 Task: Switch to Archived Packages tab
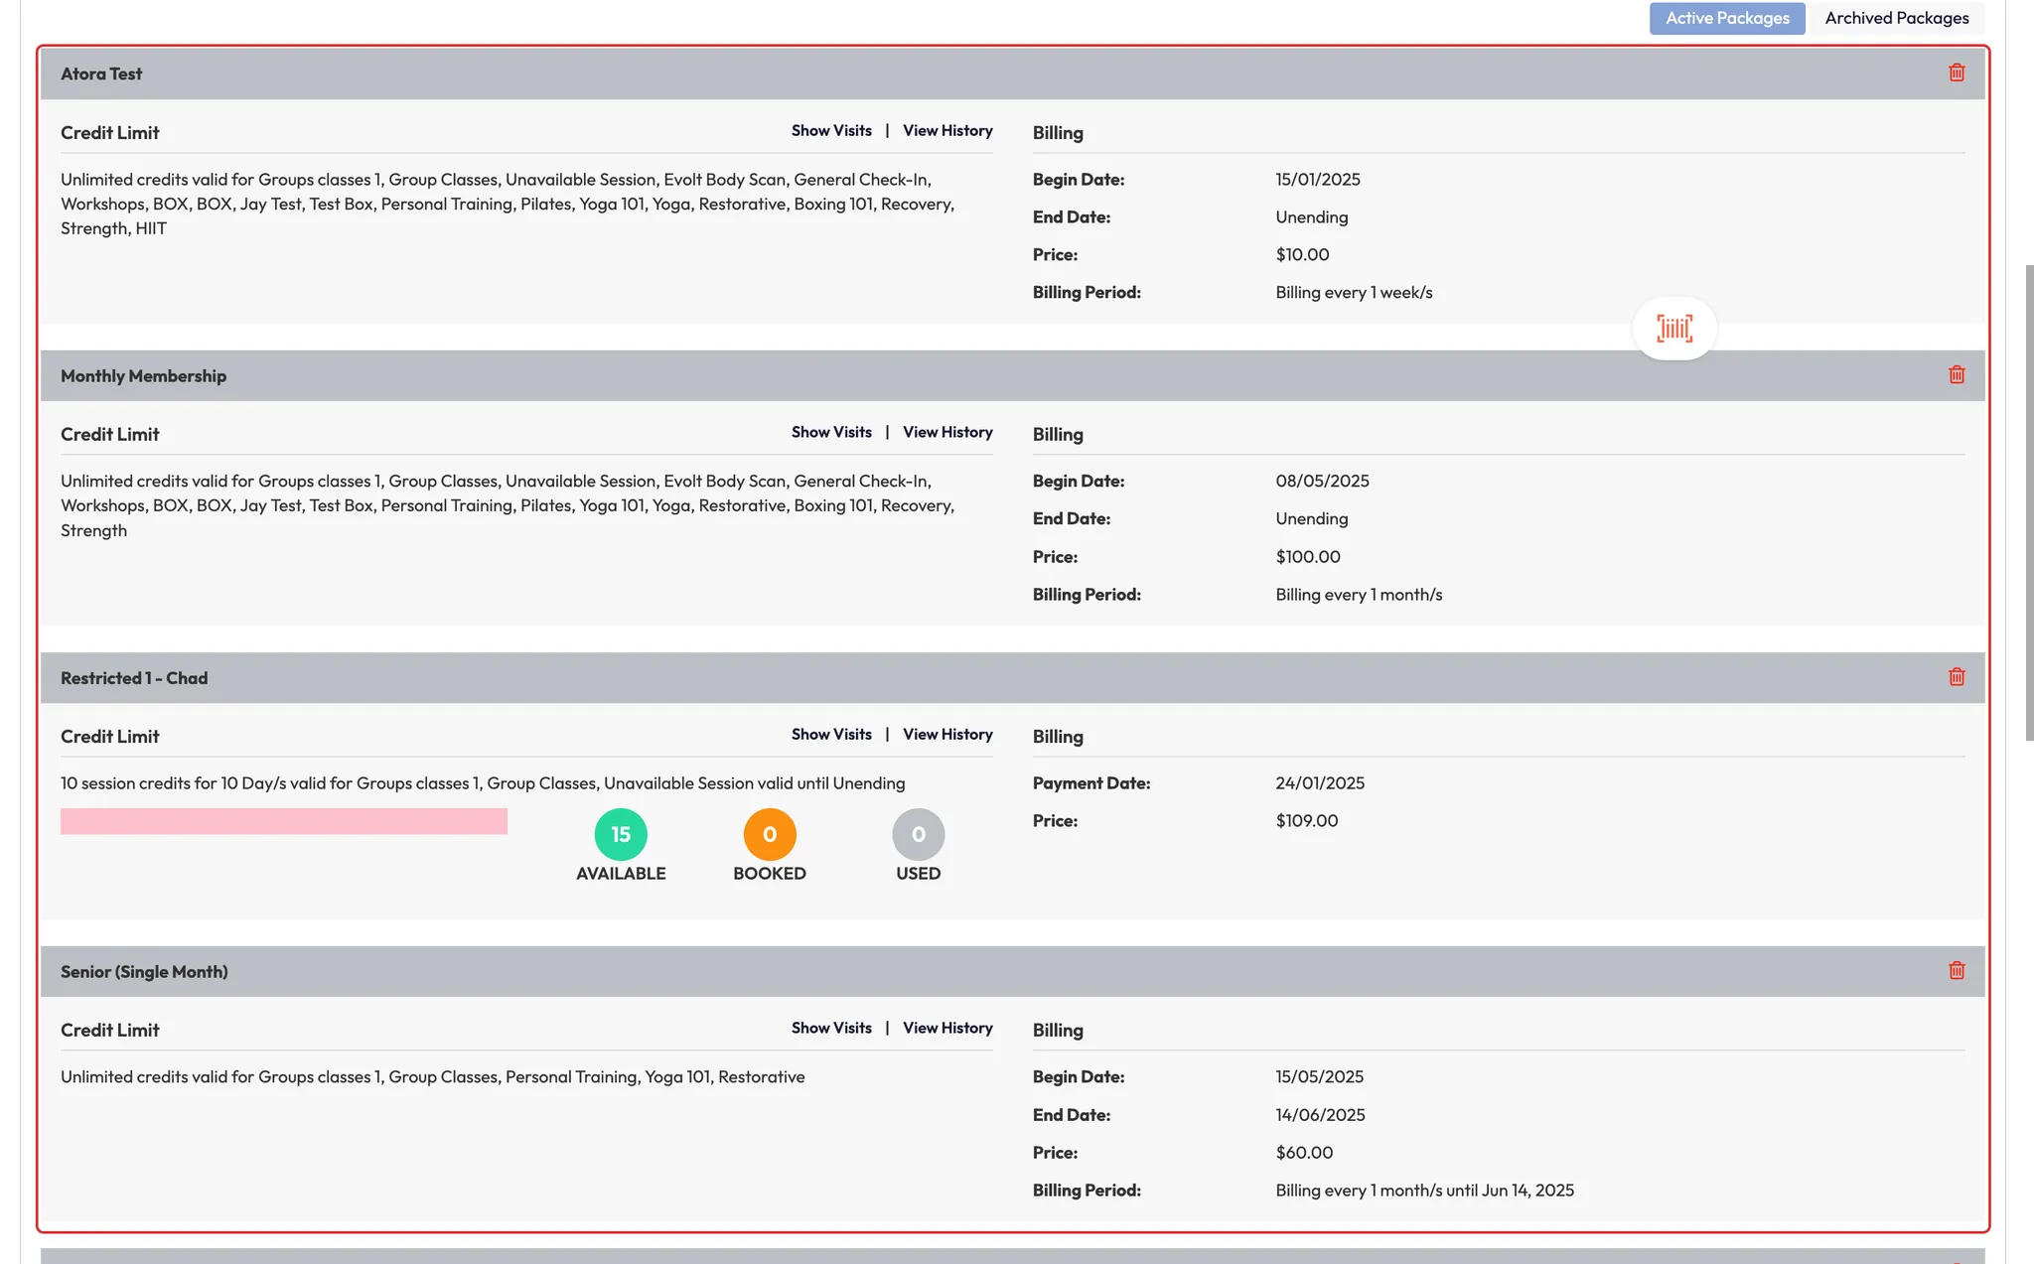(x=1896, y=18)
